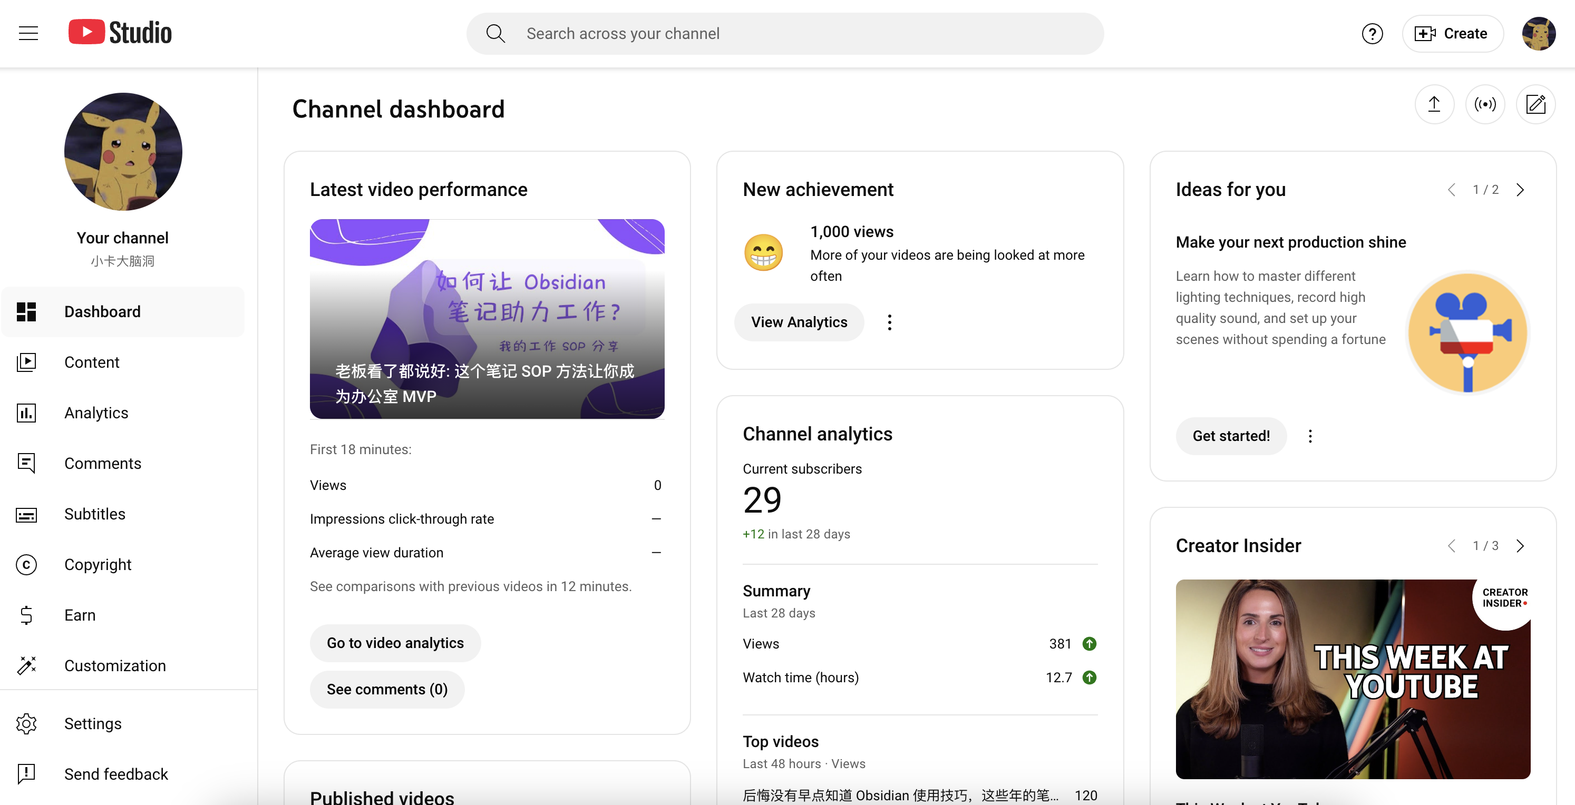This screenshot has width=1575, height=805.
Task: Click the Dashboard grid icon
Action: [x=26, y=312]
